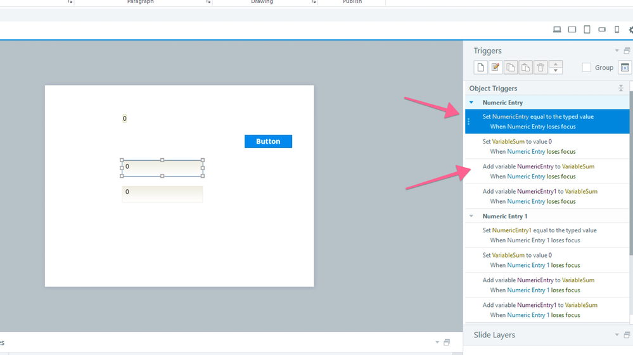
Task: Click the Triggers panel vertical scrollbar
Action: point(631,173)
